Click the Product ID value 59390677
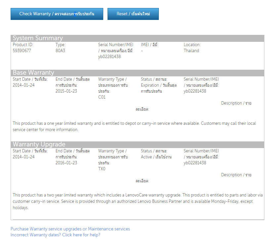The height and width of the screenshot is (244, 271). coord(22,51)
